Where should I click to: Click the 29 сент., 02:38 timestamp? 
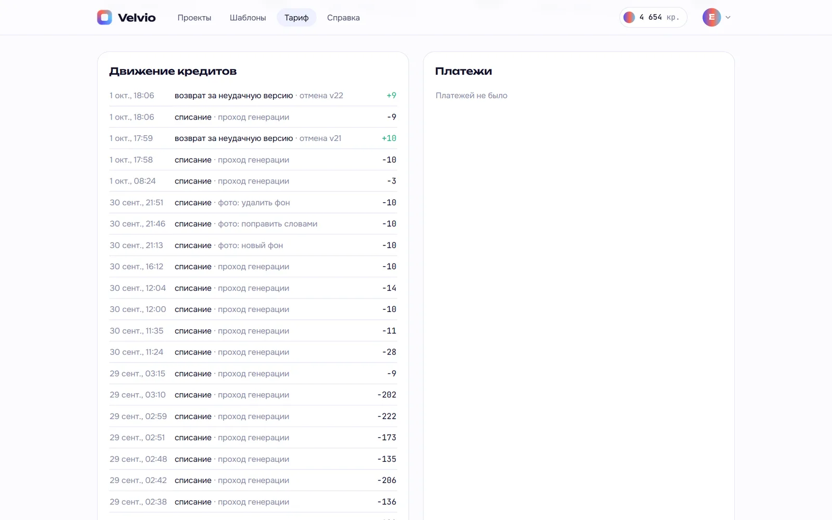138,502
